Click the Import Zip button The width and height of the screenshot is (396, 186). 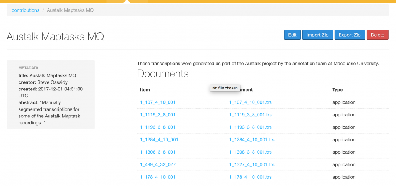tap(317, 35)
